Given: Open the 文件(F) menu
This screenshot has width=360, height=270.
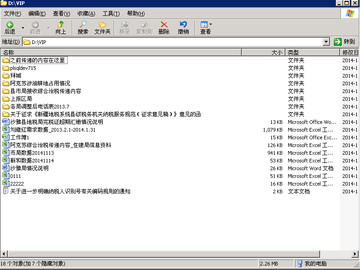Looking at the screenshot, I should (x=12, y=14).
